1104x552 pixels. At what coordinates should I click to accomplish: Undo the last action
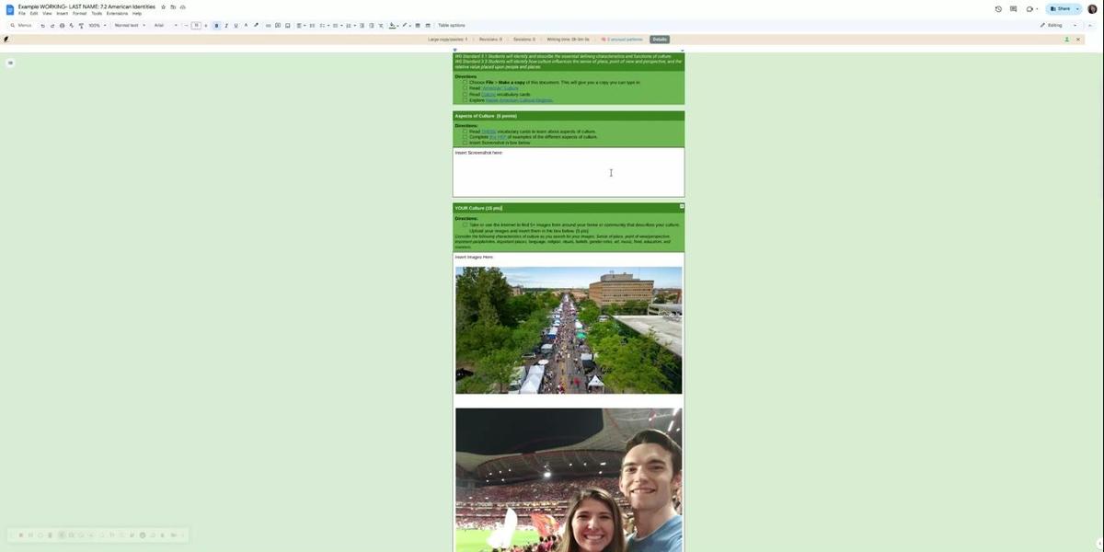pyautogui.click(x=42, y=25)
